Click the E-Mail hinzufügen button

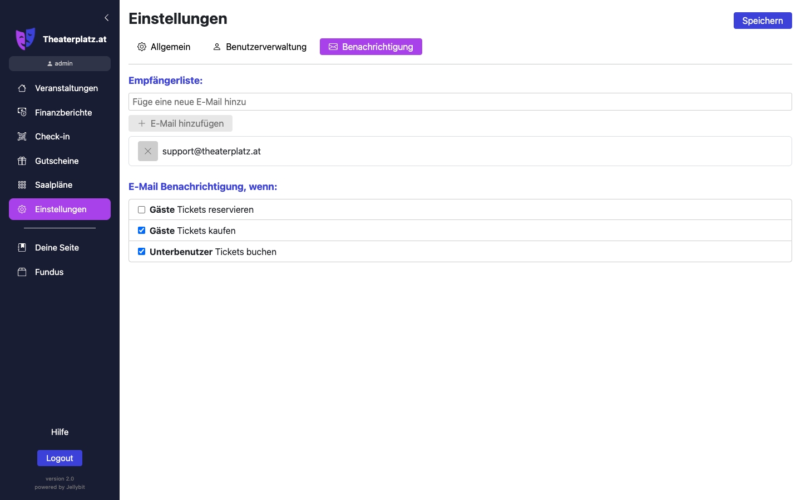pyautogui.click(x=181, y=123)
